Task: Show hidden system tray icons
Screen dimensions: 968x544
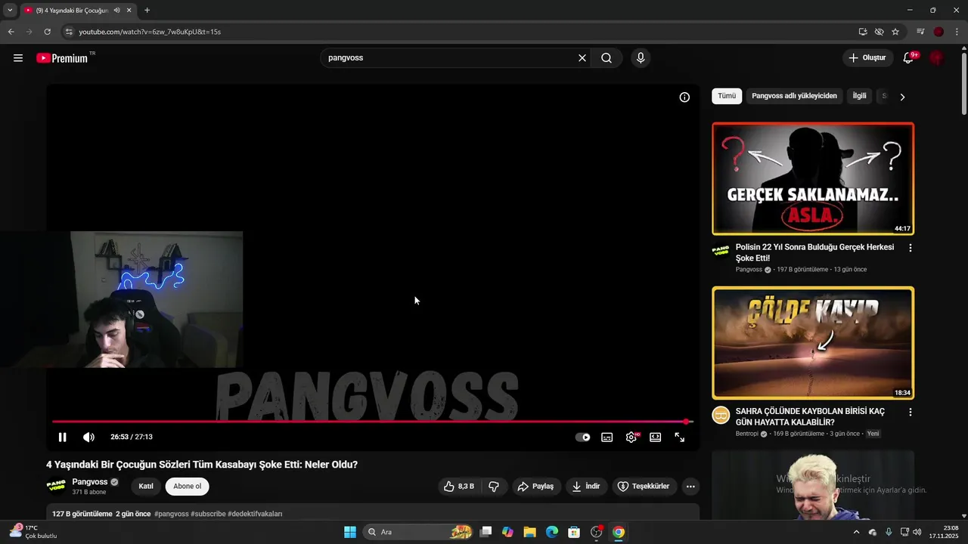Action: coord(856,532)
